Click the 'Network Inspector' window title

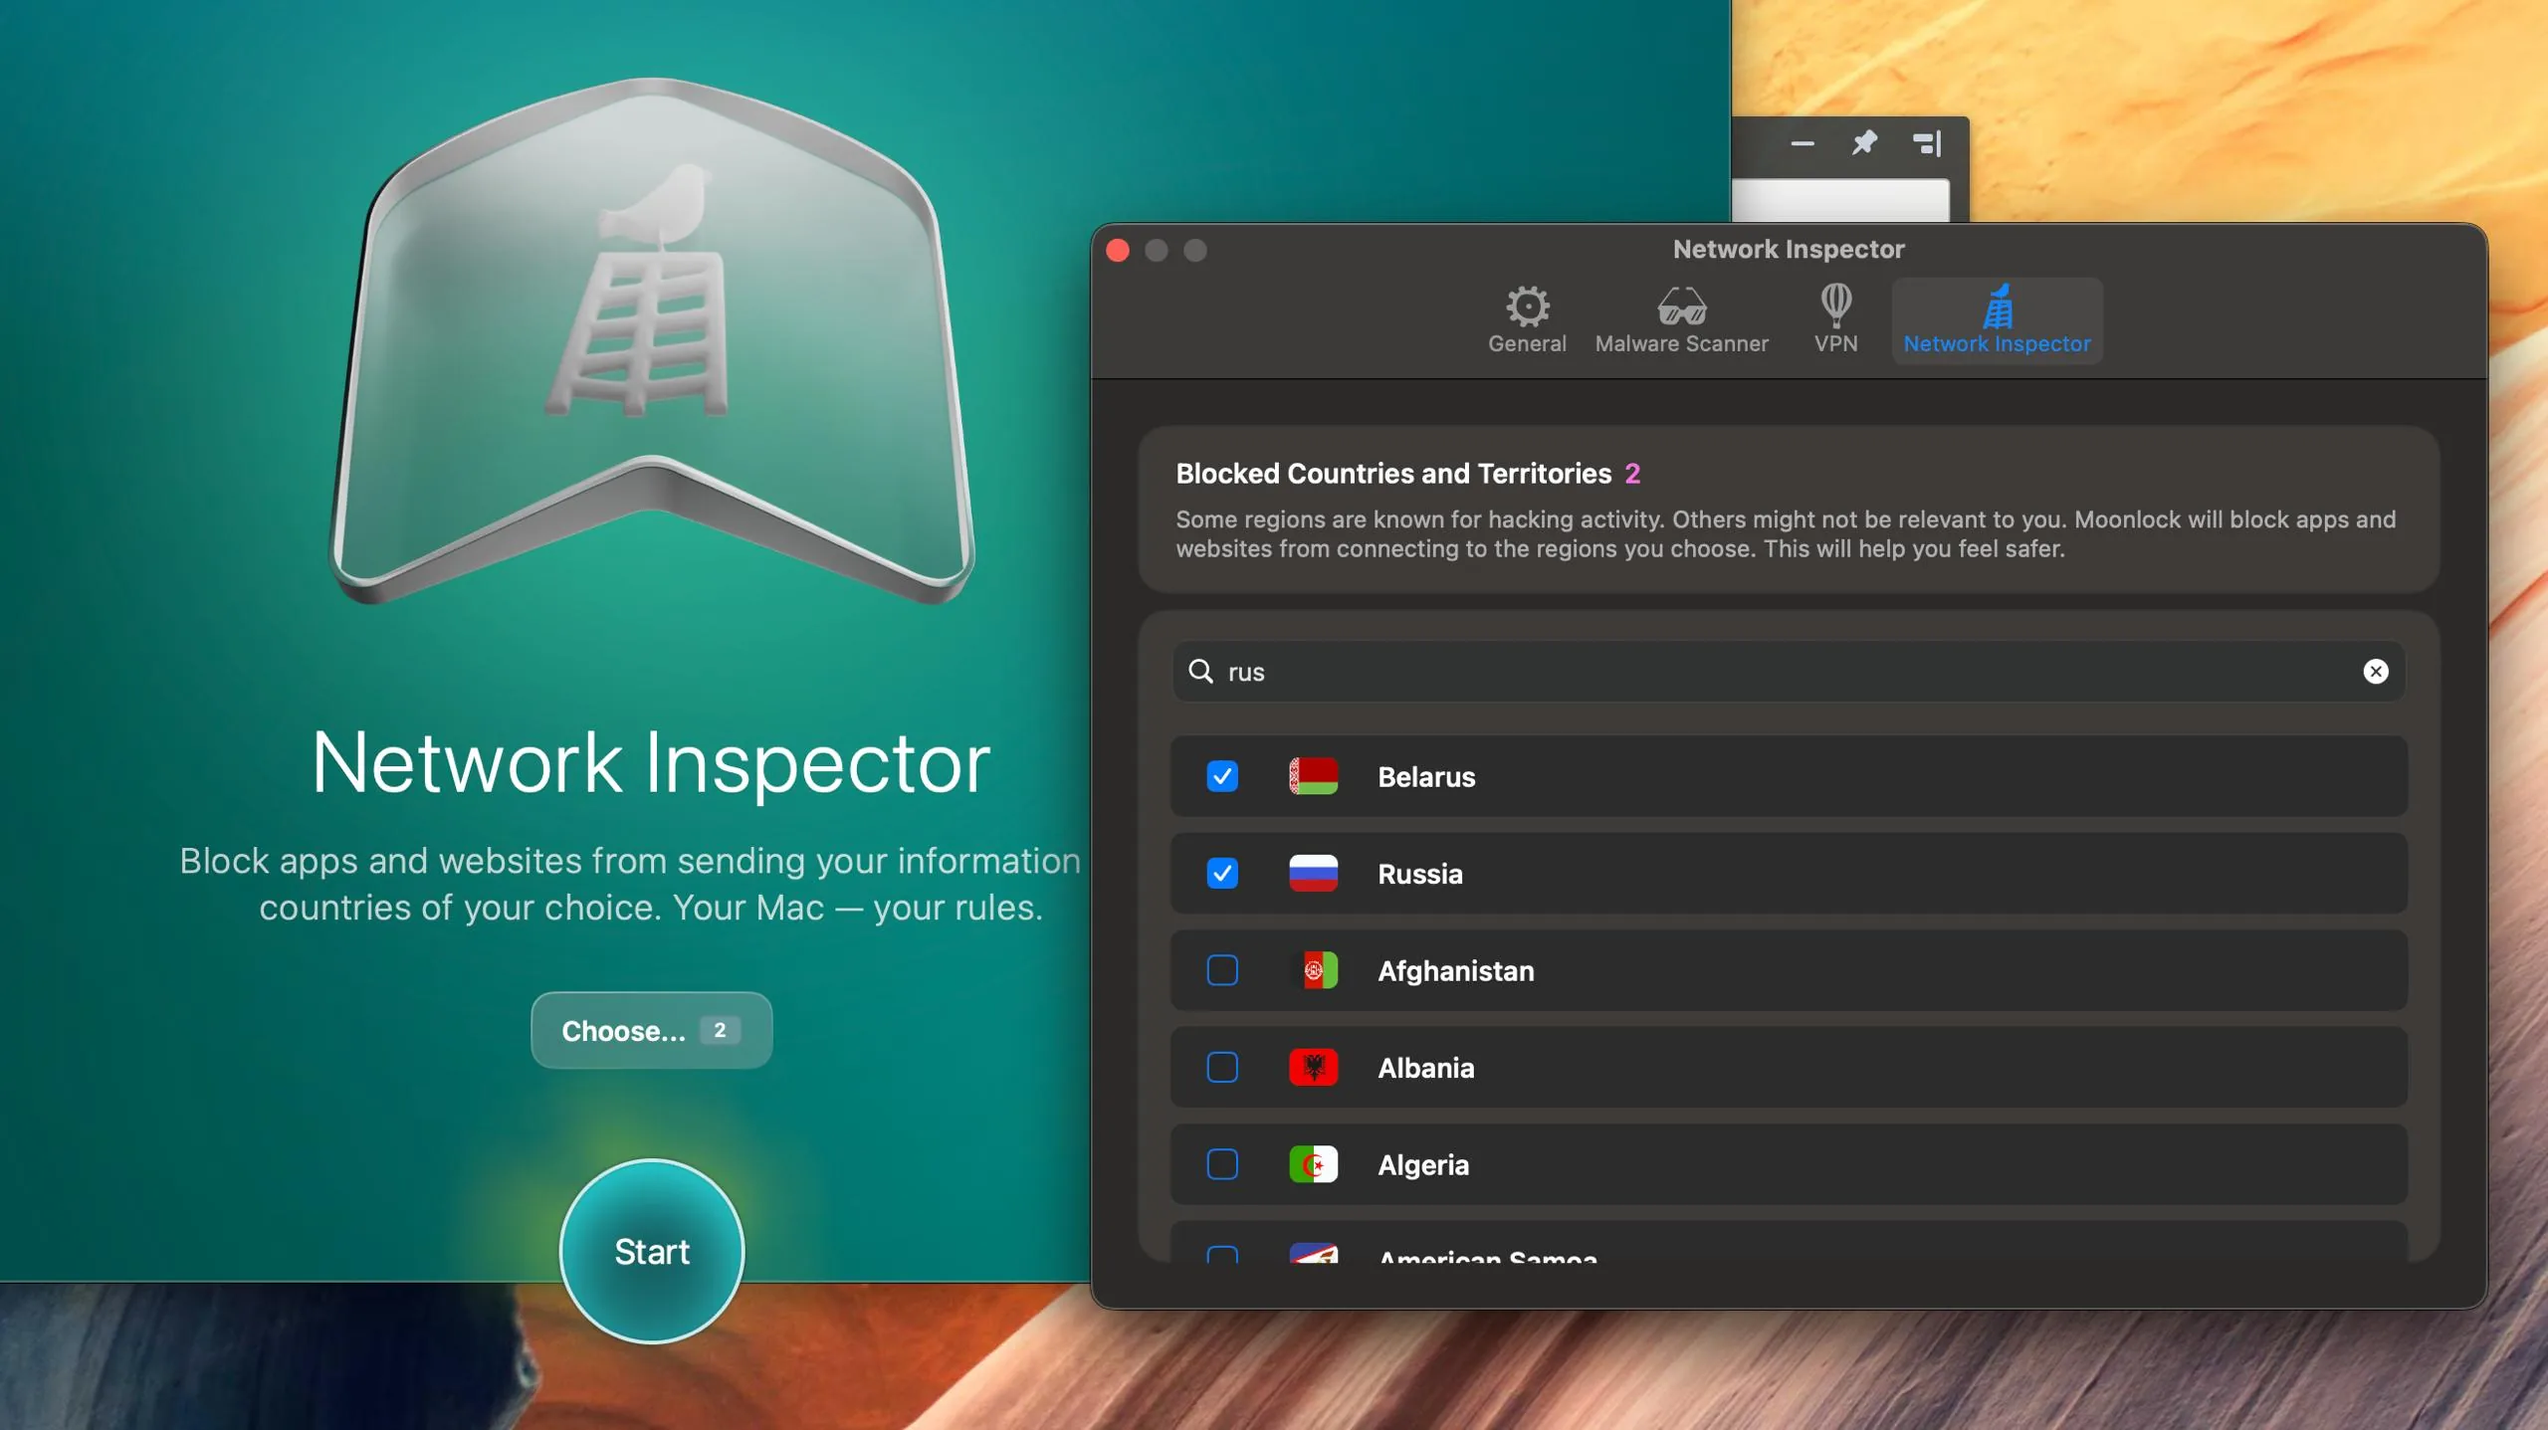coord(1789,249)
